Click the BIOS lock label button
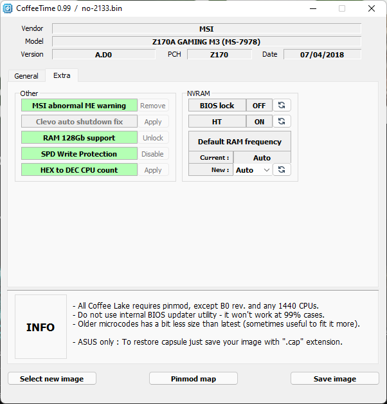Screen dimensions: 387x404 (x=217, y=106)
